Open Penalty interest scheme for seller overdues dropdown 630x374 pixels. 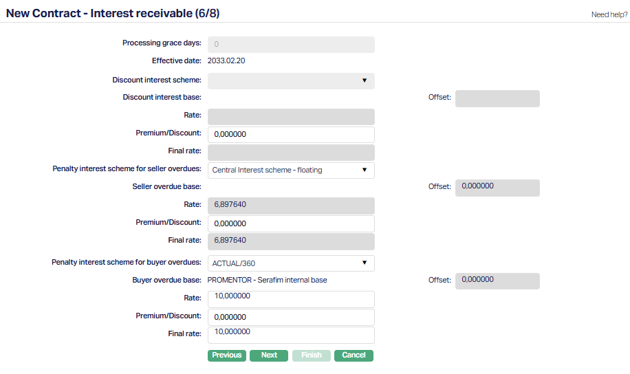pyautogui.click(x=291, y=170)
